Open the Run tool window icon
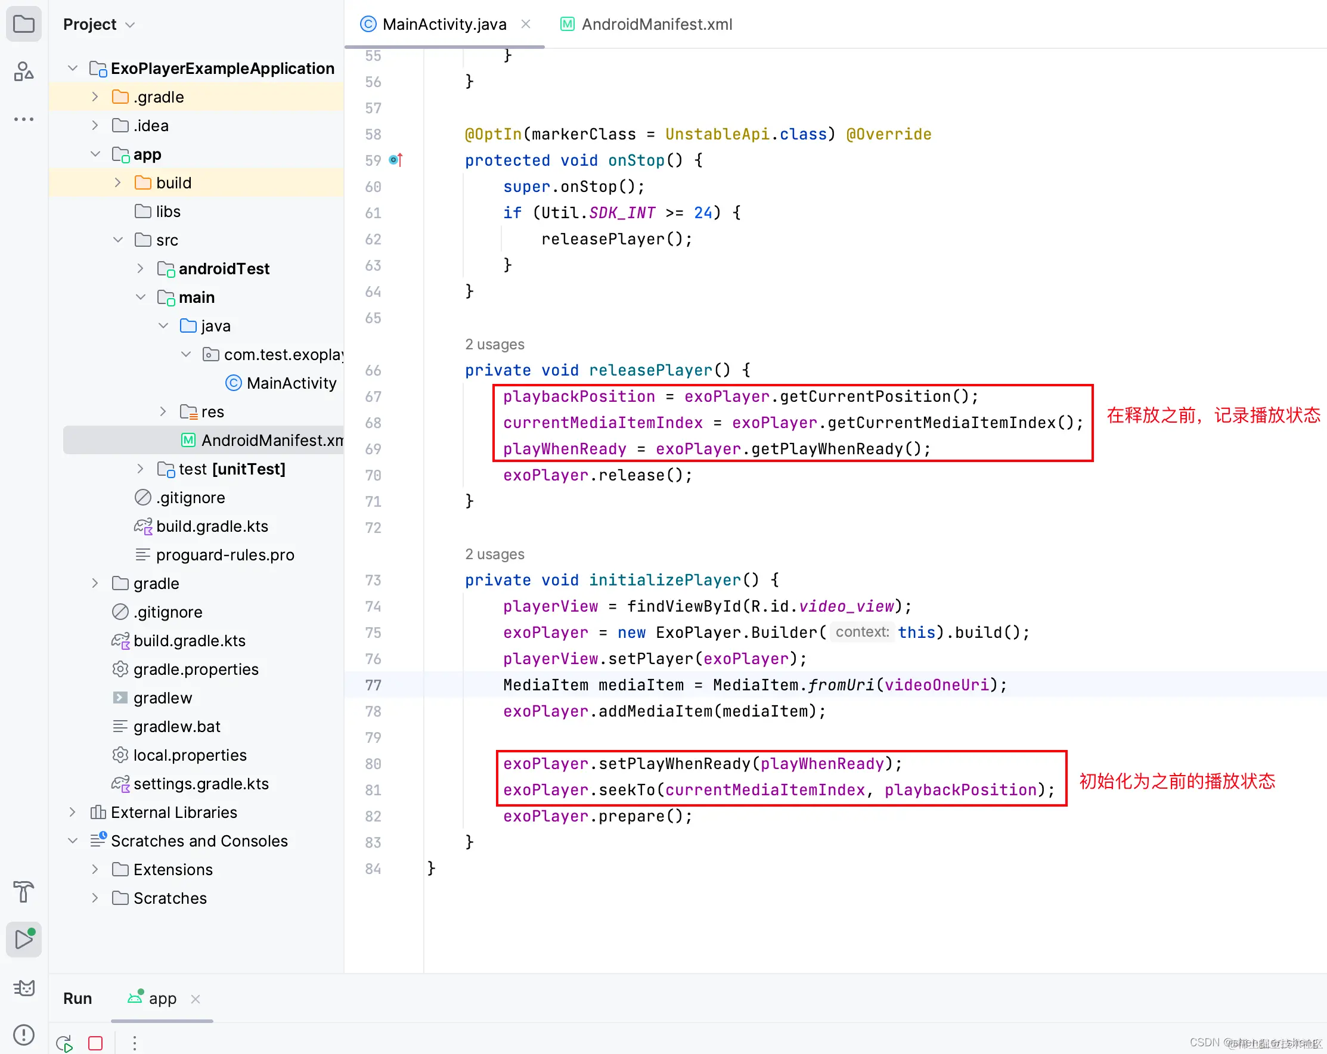Screen dimensions: 1327x1054 click(23, 939)
